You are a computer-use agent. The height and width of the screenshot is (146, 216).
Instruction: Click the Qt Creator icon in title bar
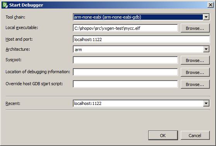[x=5, y=5]
